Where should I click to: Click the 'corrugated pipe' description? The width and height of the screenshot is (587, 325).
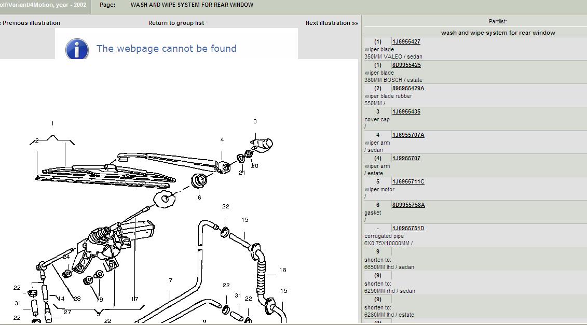pos(384,236)
